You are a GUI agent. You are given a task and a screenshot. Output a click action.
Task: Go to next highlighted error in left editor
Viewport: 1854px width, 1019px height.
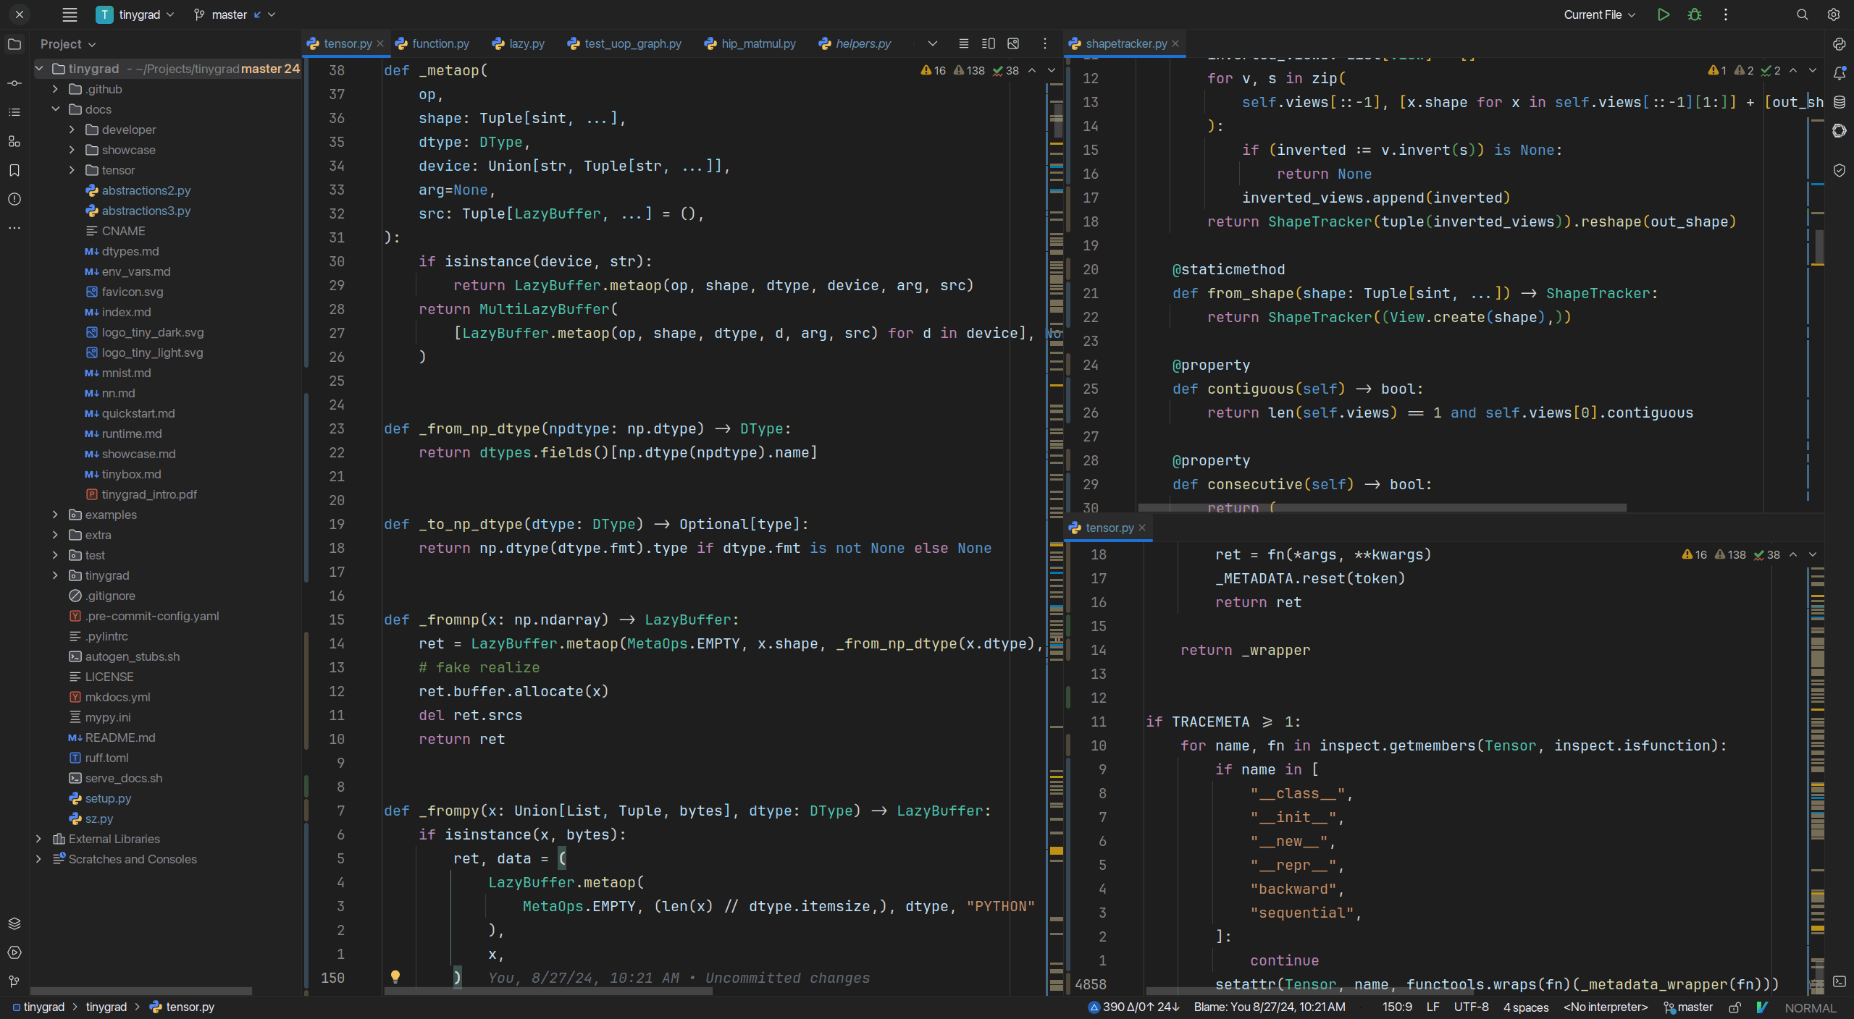click(1052, 70)
